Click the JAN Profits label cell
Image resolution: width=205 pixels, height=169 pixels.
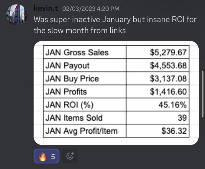coord(66,92)
